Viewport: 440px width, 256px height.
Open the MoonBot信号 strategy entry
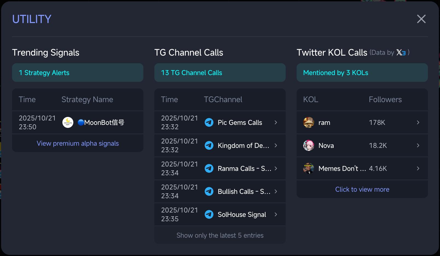104,122
